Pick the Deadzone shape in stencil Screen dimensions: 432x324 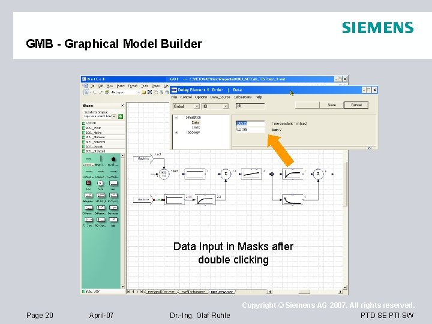(113, 208)
